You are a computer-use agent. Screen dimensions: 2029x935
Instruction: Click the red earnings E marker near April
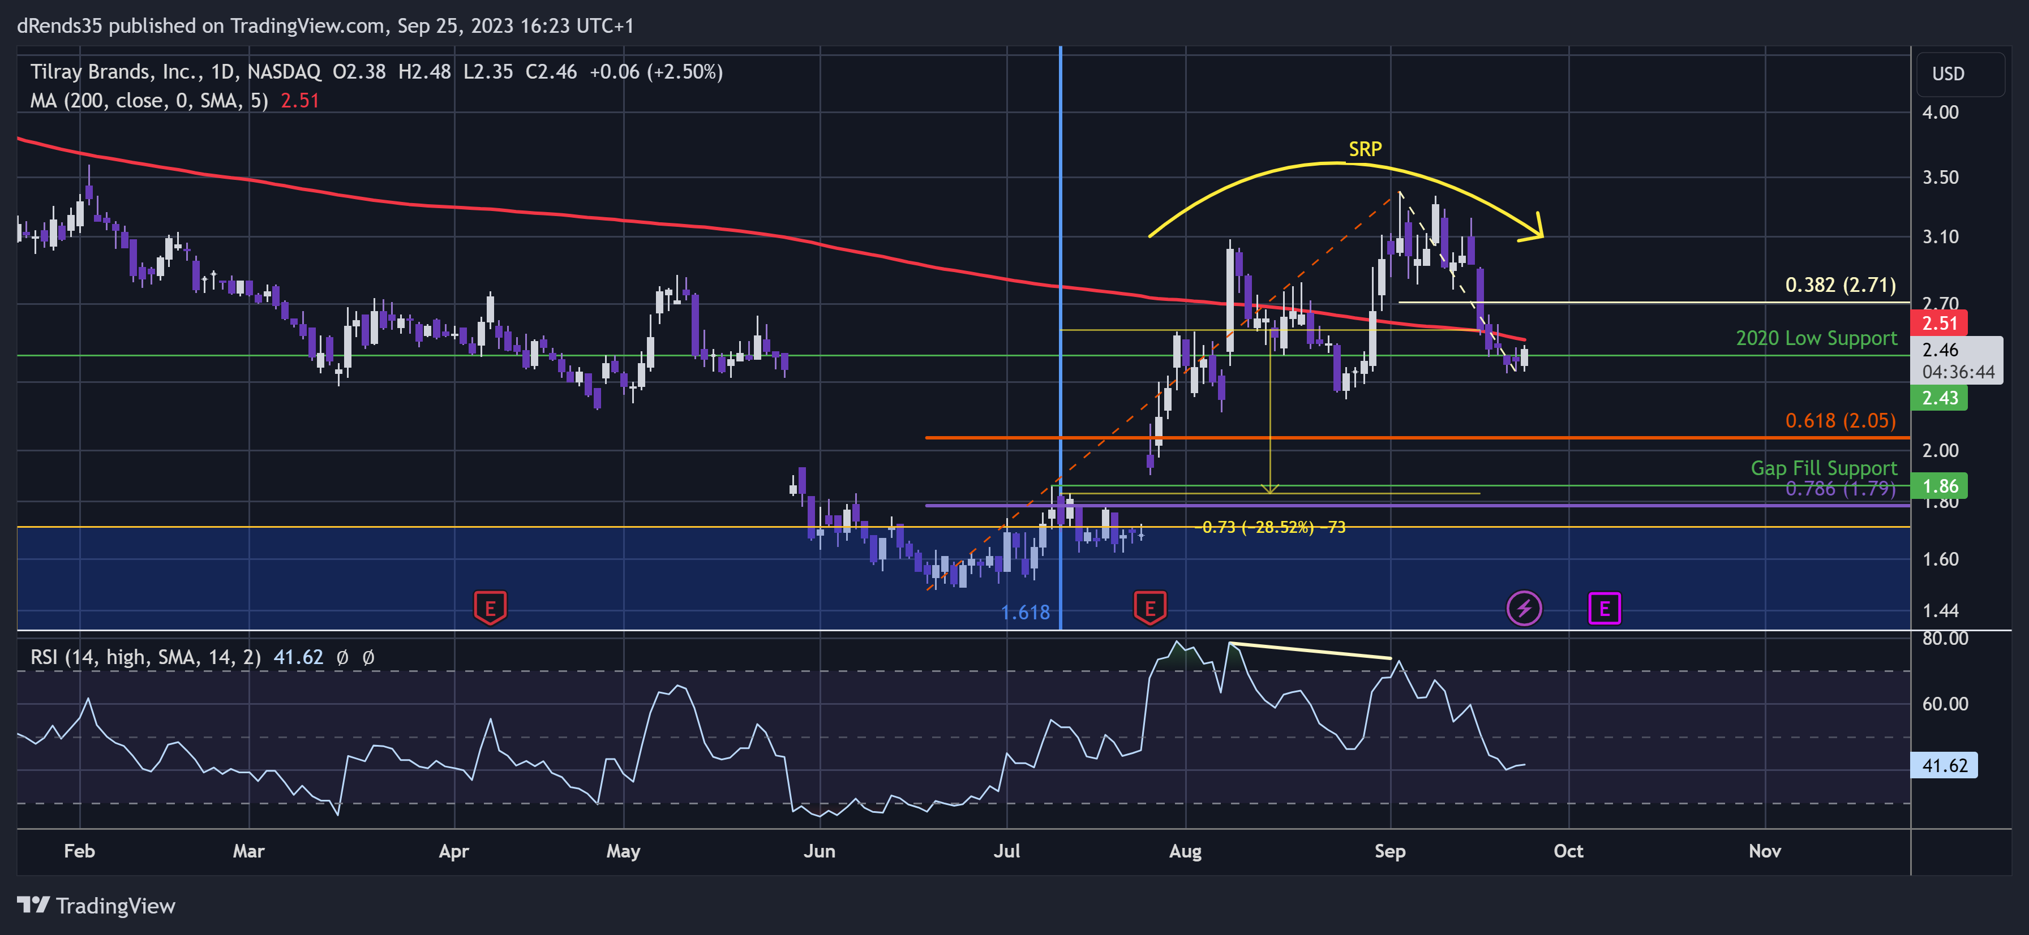490,607
